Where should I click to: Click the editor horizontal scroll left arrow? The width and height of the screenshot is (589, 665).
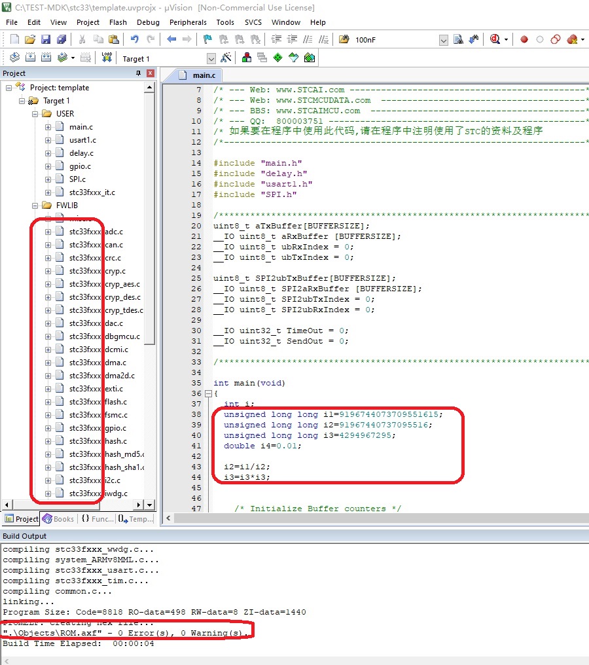click(168, 518)
